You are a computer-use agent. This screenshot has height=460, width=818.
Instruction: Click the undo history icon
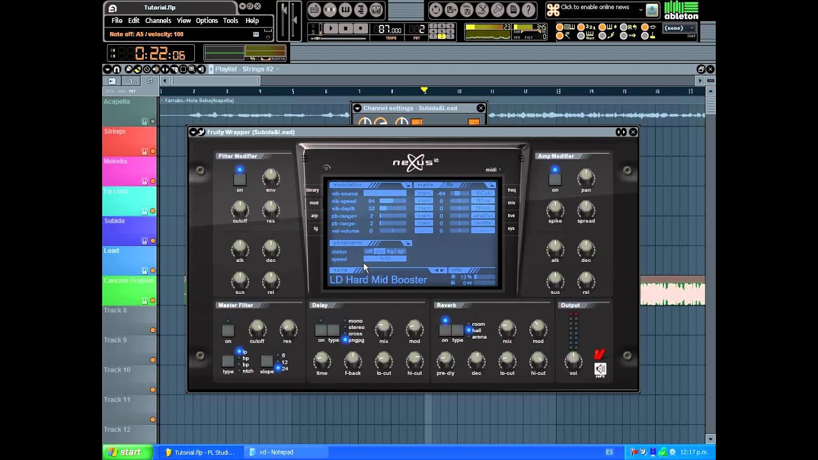(x=436, y=10)
